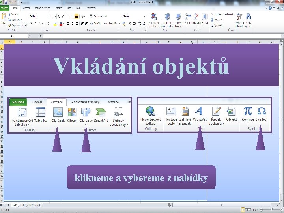Open the Fill (Výplň) dropdown
284x213 pixels.
[217, 20]
